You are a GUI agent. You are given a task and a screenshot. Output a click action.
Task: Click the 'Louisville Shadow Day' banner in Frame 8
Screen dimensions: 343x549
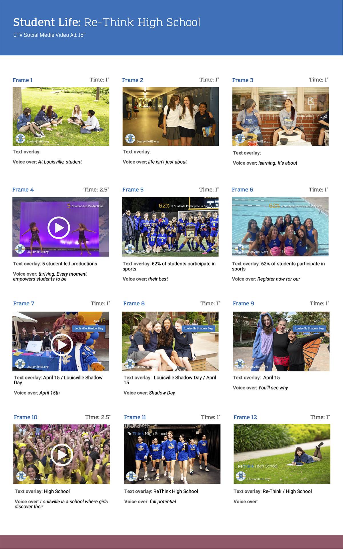tap(198, 329)
